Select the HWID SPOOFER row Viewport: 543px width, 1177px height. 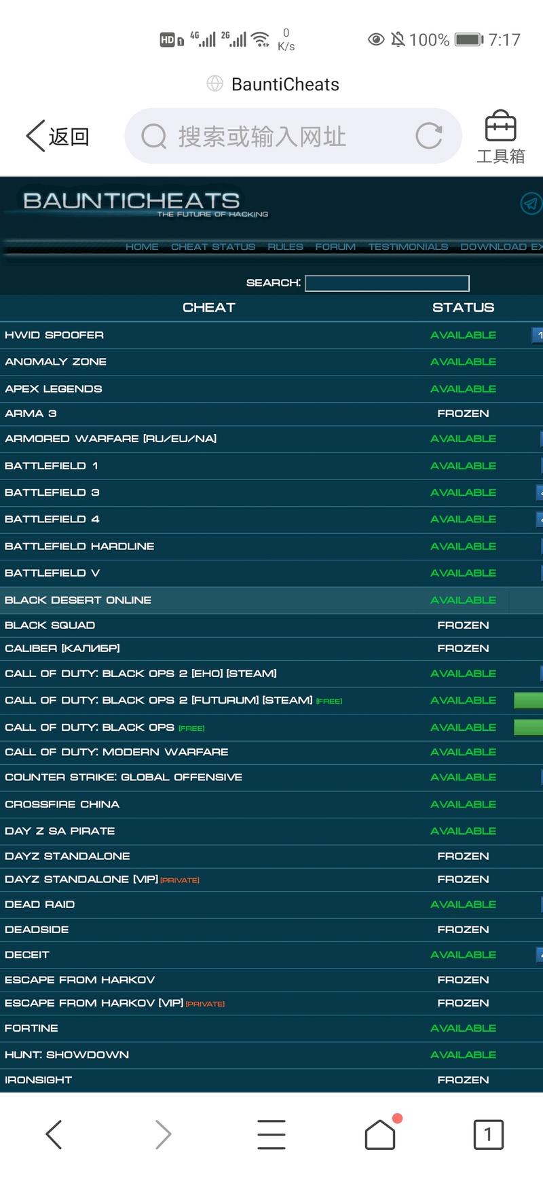click(x=271, y=336)
